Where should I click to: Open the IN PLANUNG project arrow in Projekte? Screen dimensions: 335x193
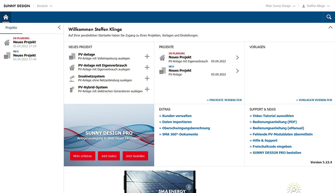(x=237, y=58)
